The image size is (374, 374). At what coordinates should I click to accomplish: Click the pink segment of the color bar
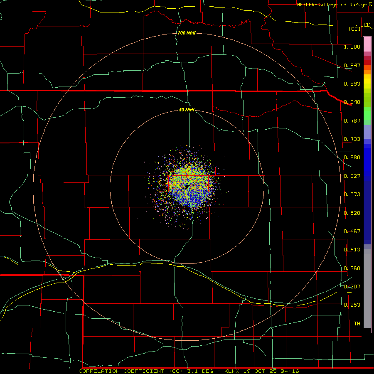click(367, 44)
